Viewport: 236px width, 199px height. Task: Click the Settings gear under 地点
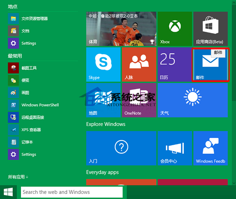coord(13,43)
